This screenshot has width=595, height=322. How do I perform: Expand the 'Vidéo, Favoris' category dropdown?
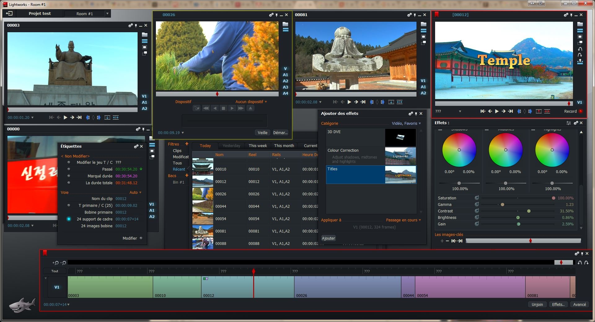point(406,123)
